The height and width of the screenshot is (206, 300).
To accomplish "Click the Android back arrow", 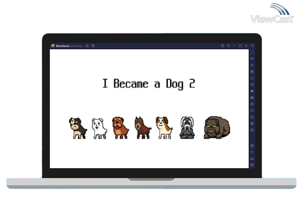I will click(x=252, y=152).
